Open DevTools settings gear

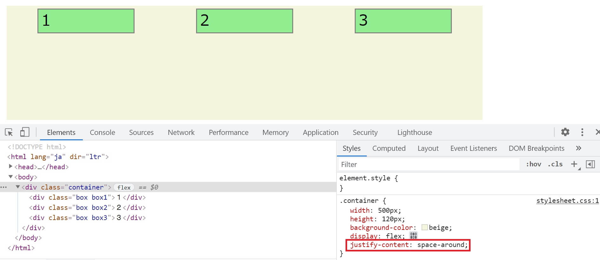565,132
